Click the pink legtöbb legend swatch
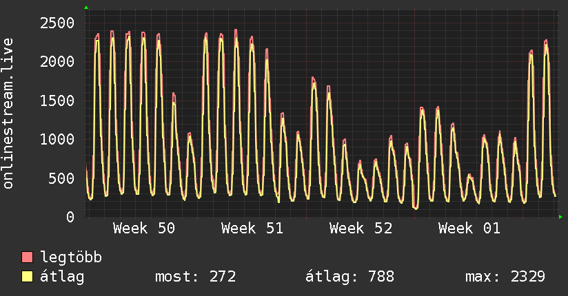 pos(27,257)
